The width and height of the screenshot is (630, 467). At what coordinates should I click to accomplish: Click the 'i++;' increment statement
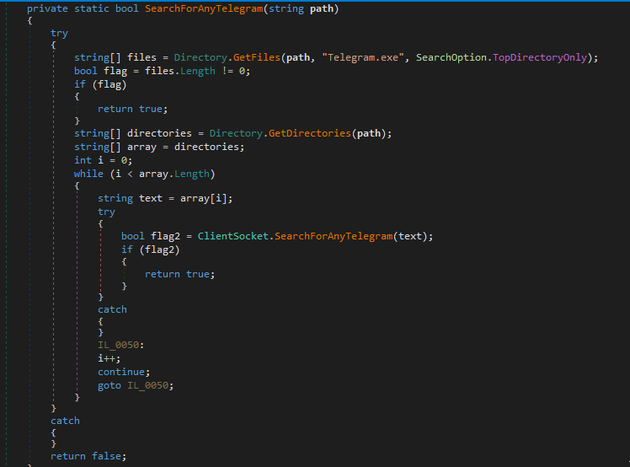pyautogui.click(x=109, y=358)
